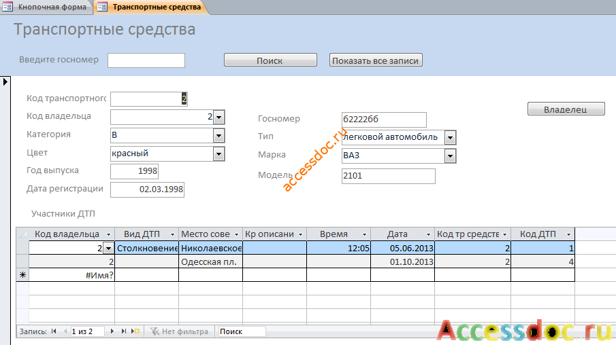Open the Владелец button

(566, 109)
